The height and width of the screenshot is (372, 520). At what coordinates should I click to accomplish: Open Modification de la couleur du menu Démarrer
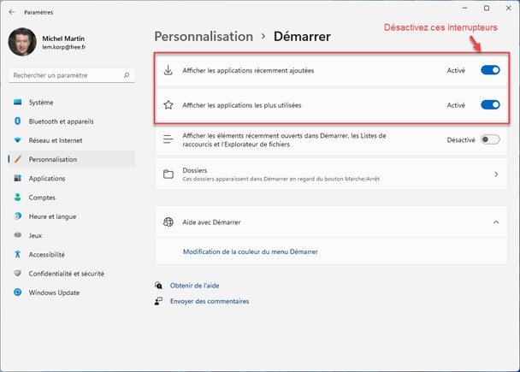coord(251,251)
